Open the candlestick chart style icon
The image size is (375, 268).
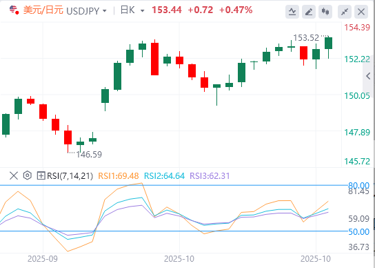point(325,12)
